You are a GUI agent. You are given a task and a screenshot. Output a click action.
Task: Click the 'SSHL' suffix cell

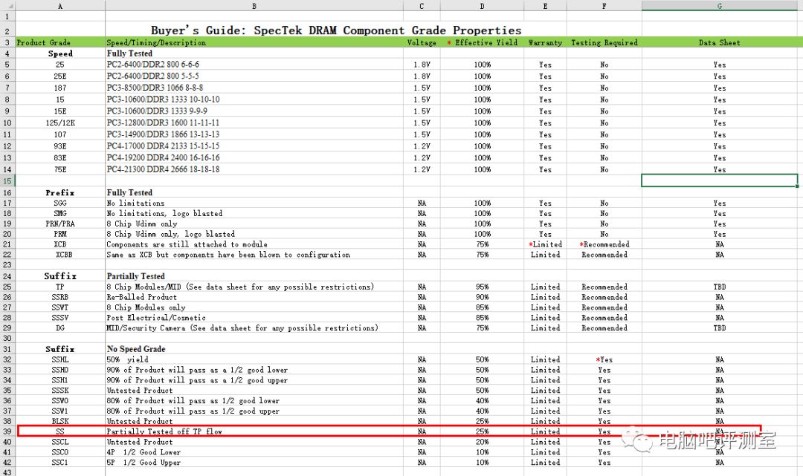click(60, 359)
